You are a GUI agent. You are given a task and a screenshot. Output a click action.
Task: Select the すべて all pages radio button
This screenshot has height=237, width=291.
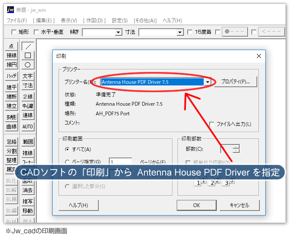(67, 149)
